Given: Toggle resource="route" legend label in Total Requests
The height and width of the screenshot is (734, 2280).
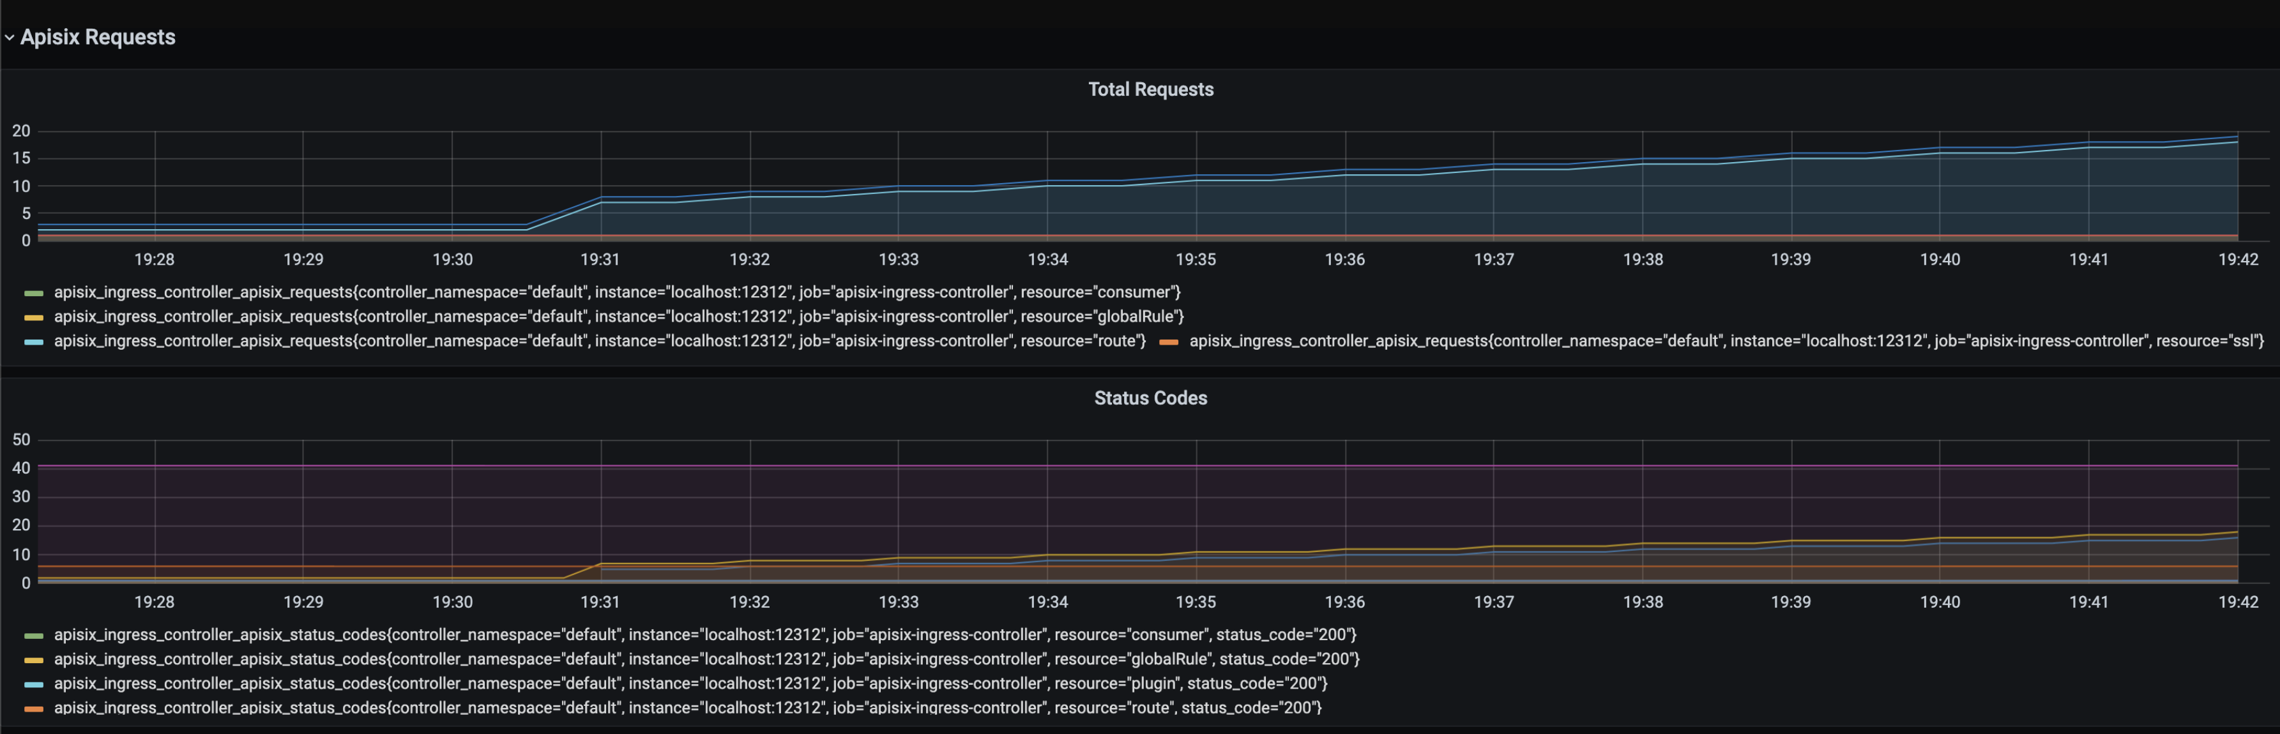Looking at the screenshot, I should [599, 341].
